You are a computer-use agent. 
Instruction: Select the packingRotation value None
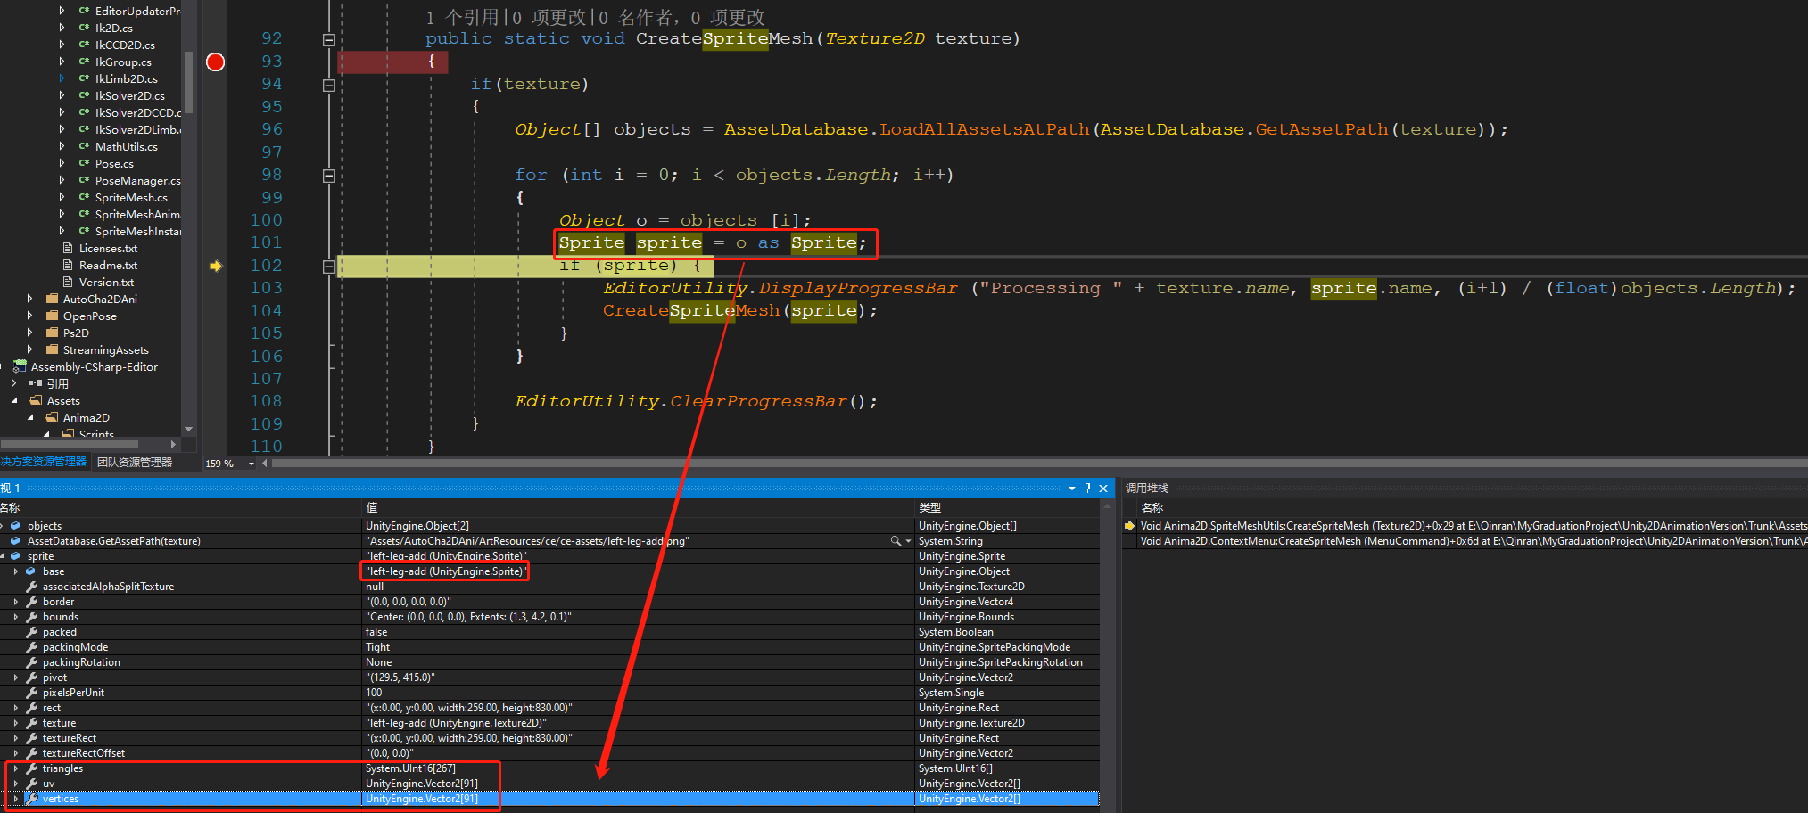pyautogui.click(x=378, y=662)
